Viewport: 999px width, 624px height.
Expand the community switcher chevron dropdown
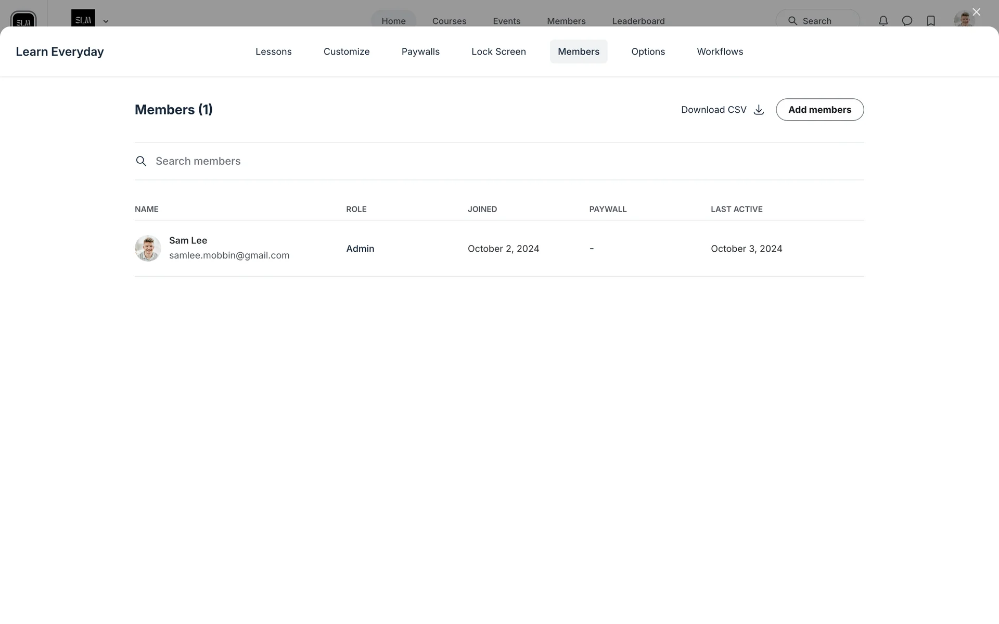click(x=106, y=21)
